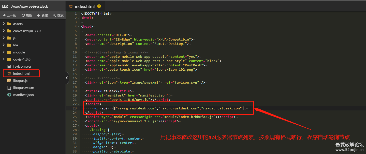The image size is (366, 154).
Task: Open file search with 搜索
Action: 58,15
